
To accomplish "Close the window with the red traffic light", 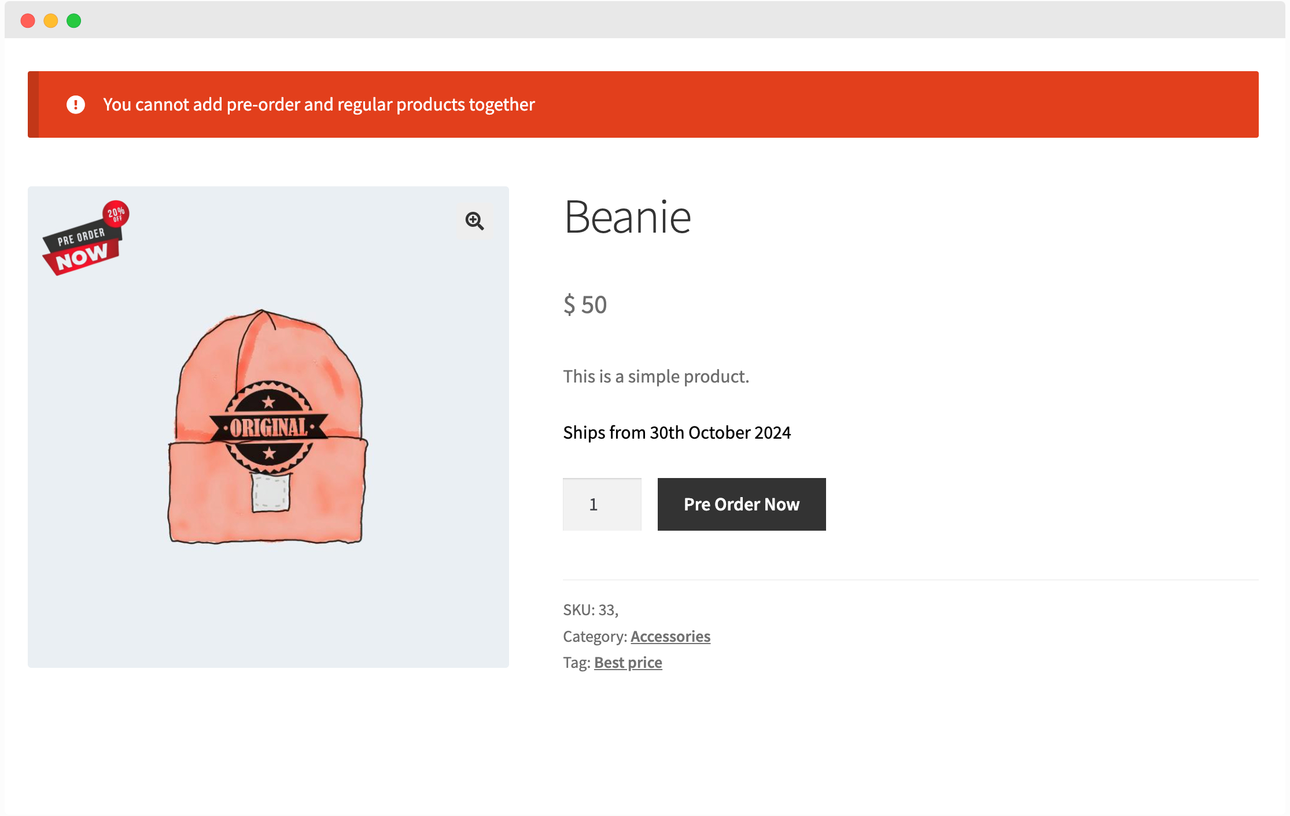I will point(28,20).
